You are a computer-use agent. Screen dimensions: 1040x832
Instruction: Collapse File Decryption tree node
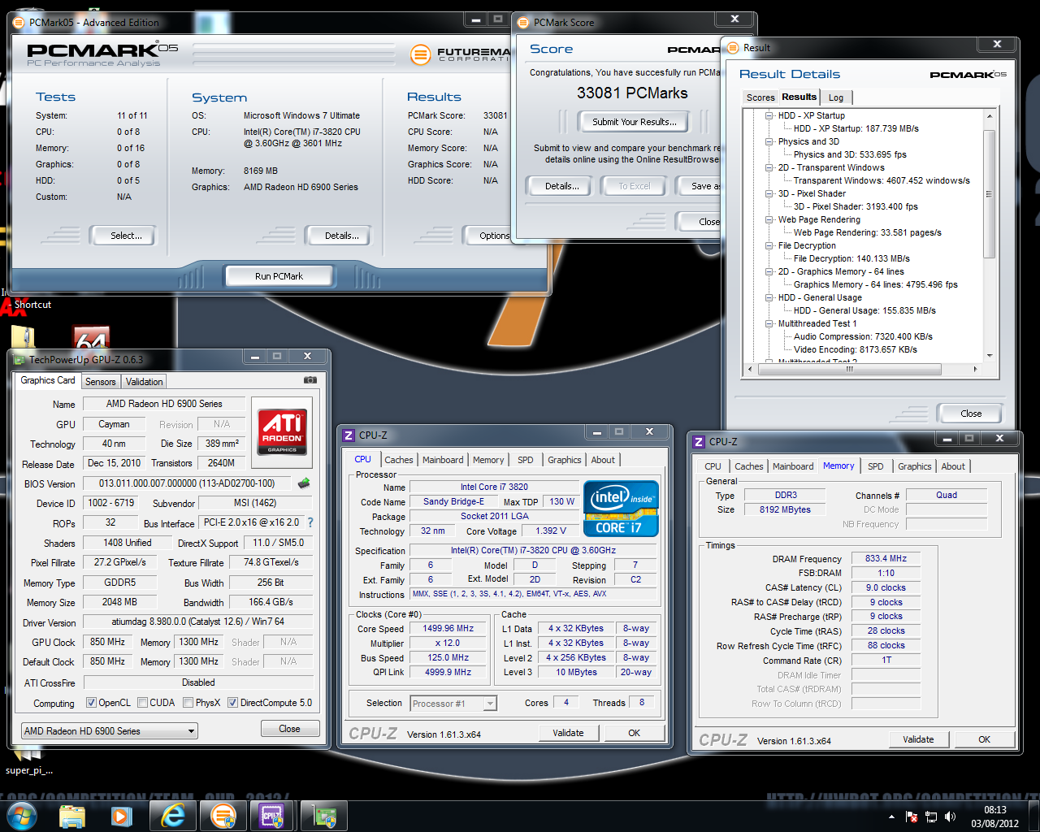[769, 245]
